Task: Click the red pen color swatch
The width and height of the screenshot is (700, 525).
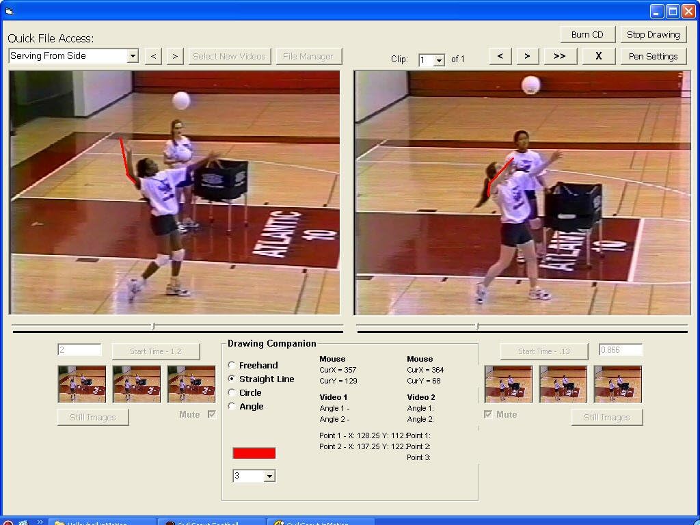Action: point(254,453)
